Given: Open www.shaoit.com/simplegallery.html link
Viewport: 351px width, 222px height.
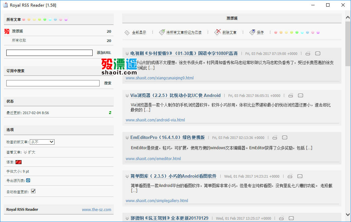Looking at the screenshot, I should [x=157, y=201].
